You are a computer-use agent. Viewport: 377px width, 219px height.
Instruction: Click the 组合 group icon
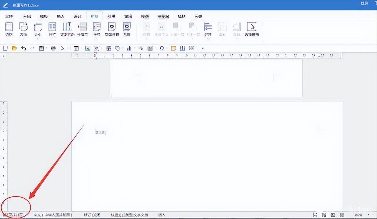tap(222, 27)
